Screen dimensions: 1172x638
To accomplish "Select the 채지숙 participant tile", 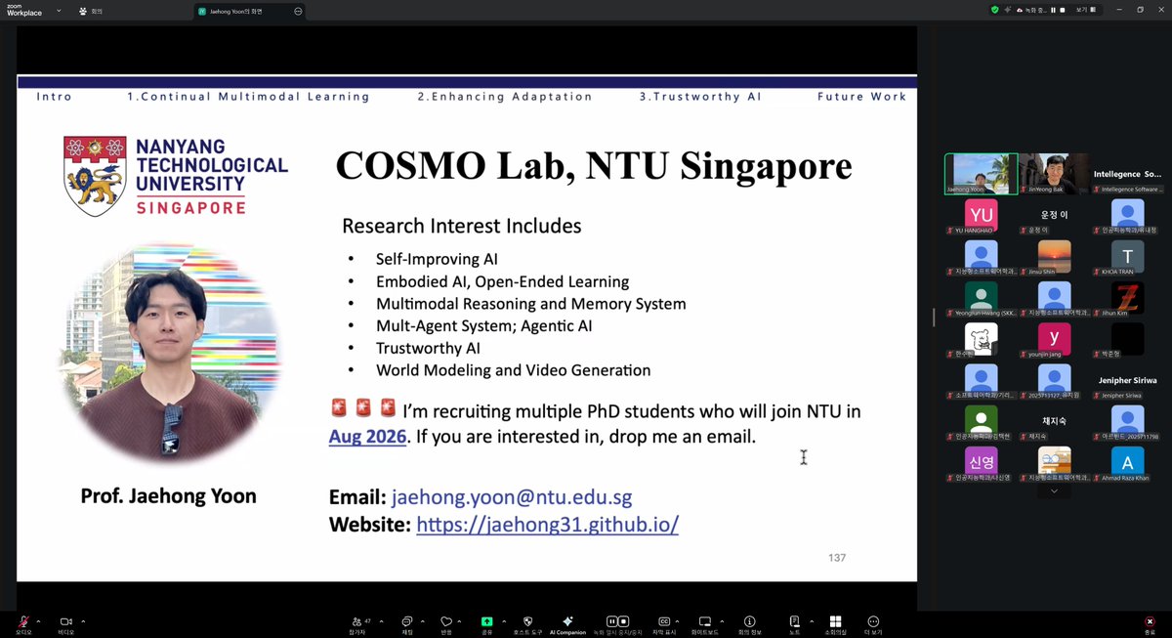I will [x=1054, y=420].
